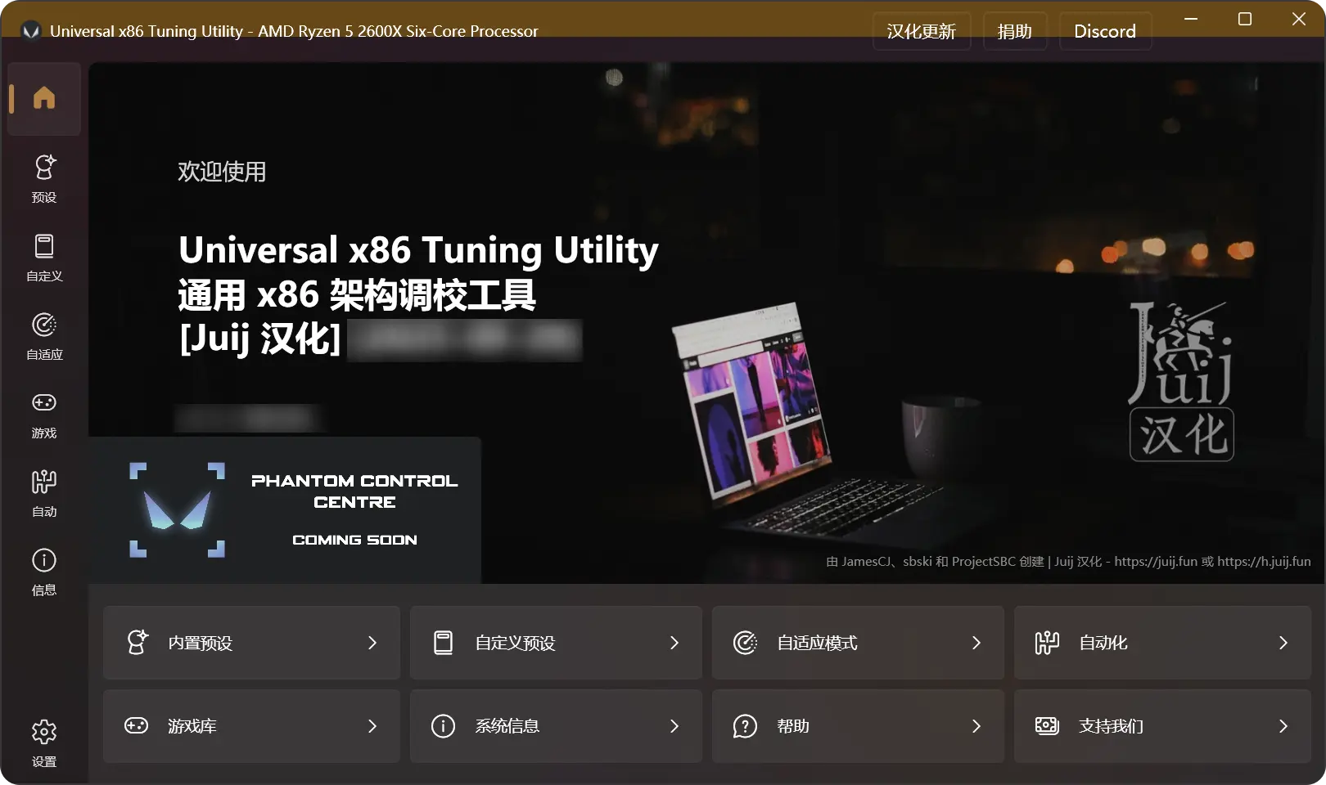Select the home tab in the sidebar

pyautogui.click(x=43, y=98)
